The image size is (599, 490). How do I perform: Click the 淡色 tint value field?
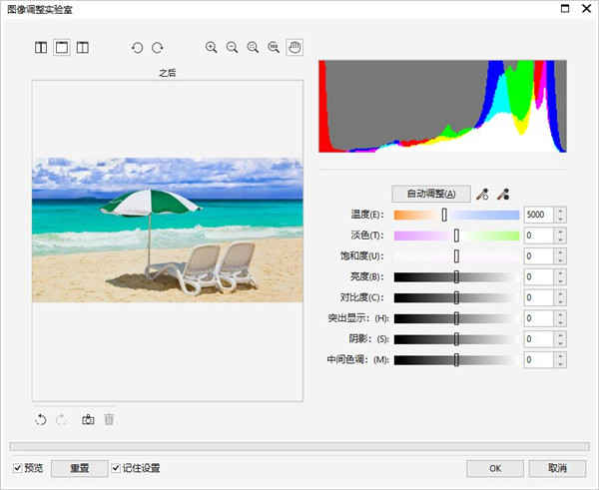pyautogui.click(x=539, y=236)
